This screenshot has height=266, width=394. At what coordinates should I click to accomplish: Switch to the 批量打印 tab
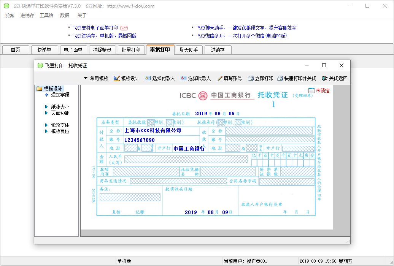pyautogui.click(x=131, y=50)
